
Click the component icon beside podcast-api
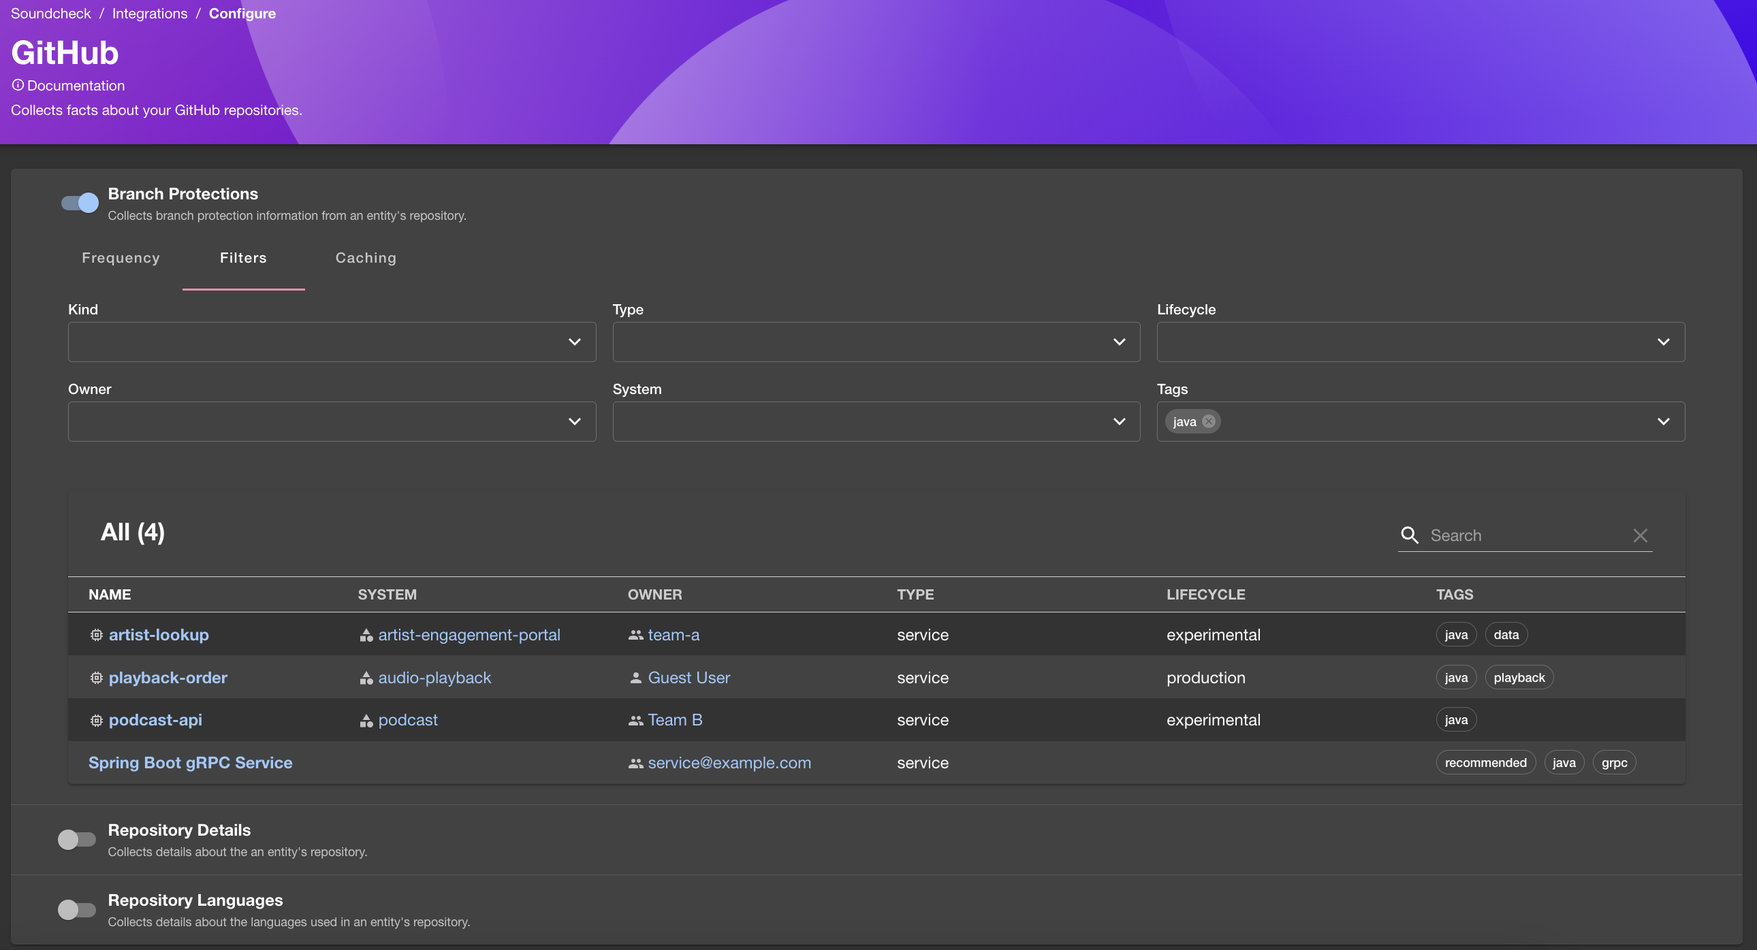(96, 721)
